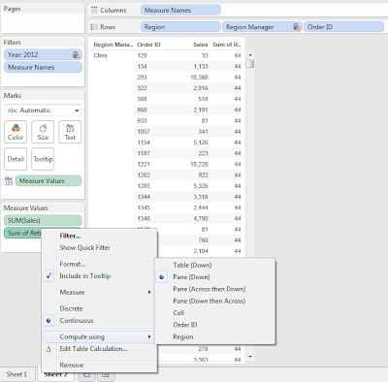
Task: Click the Measure Names filter pill
Action: pos(43,67)
